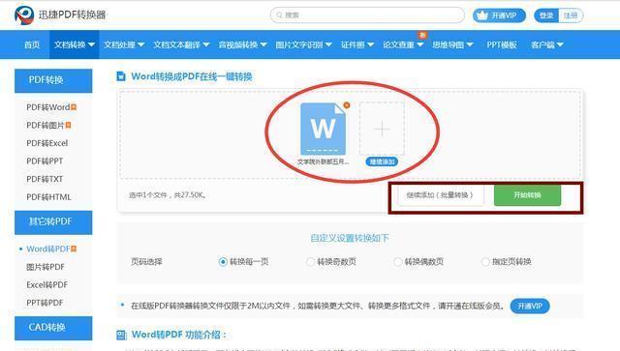Open PDF转TXT in sidebar
The image size is (620, 351).
point(45,179)
